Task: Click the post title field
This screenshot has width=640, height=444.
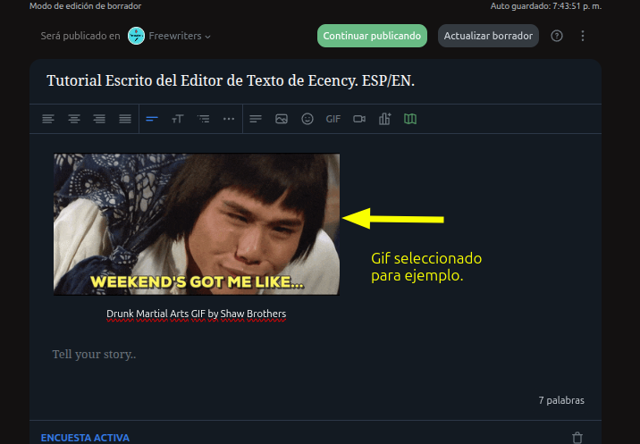Action: point(316,80)
